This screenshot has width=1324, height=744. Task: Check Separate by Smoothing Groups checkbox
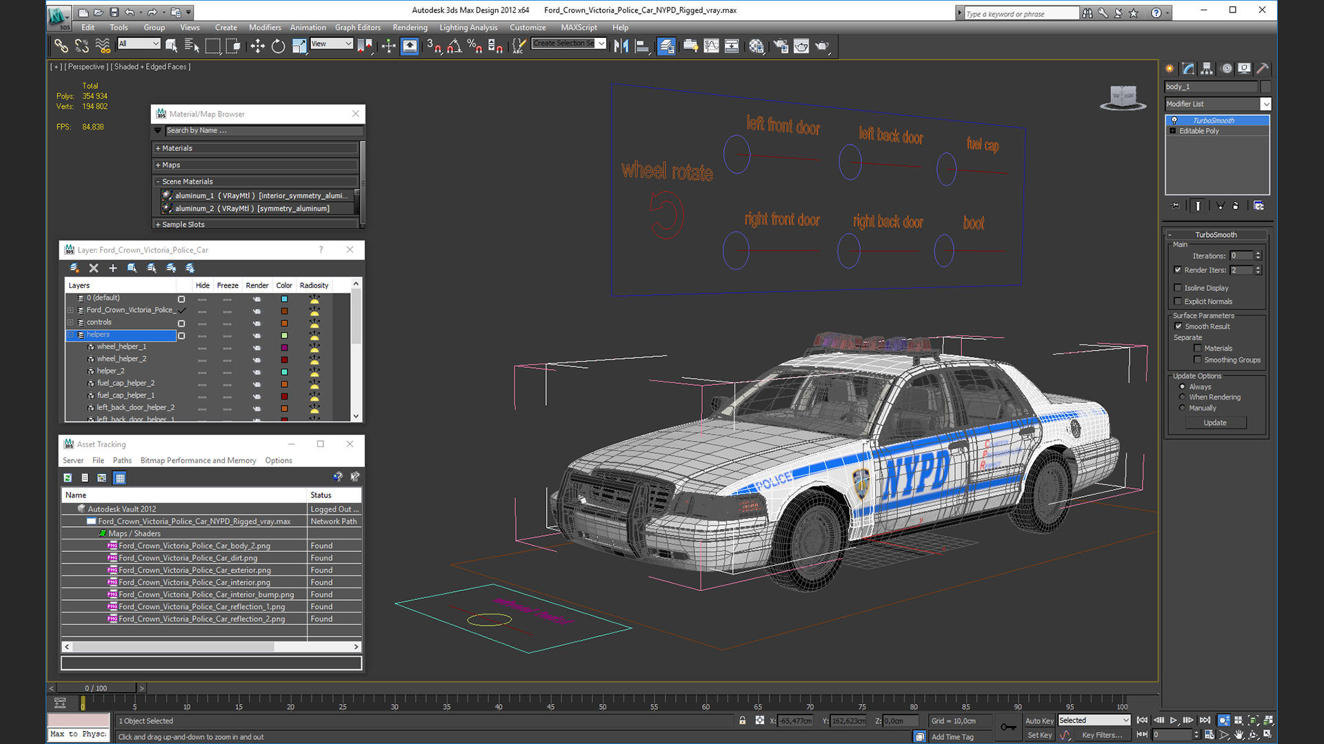click(1198, 360)
